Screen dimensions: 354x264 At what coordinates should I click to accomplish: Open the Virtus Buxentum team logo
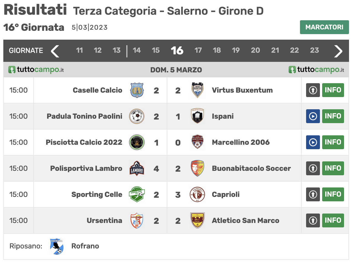pyautogui.click(x=198, y=90)
